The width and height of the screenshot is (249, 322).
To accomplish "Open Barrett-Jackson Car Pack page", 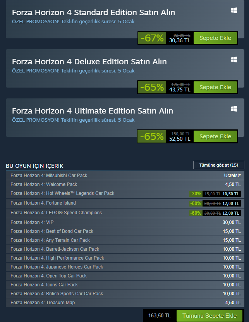I will (x=55, y=249).
